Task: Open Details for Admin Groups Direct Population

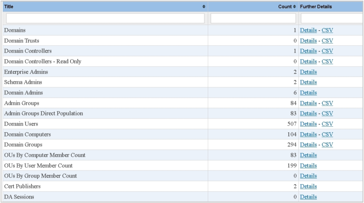Action: coord(308,113)
